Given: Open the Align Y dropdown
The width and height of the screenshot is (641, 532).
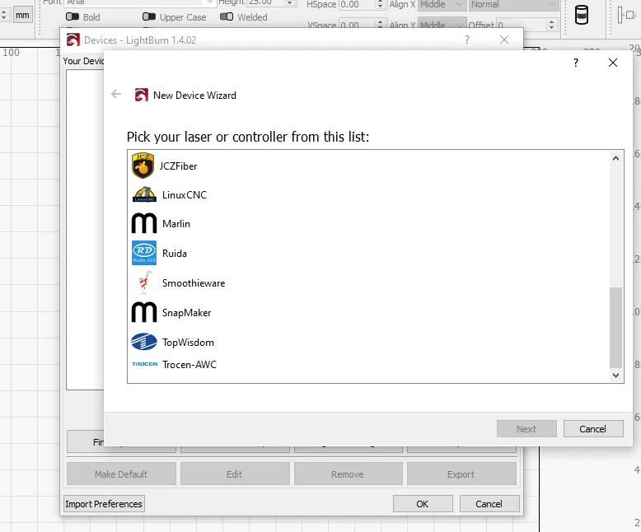Looking at the screenshot, I should [x=442, y=25].
